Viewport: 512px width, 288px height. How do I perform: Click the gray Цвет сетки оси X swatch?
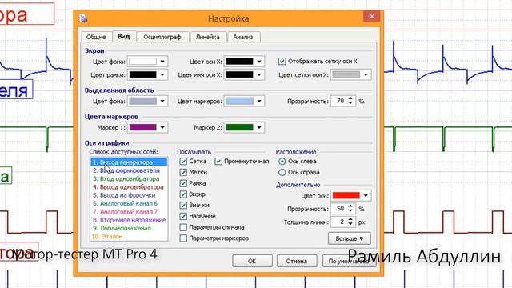346,74
